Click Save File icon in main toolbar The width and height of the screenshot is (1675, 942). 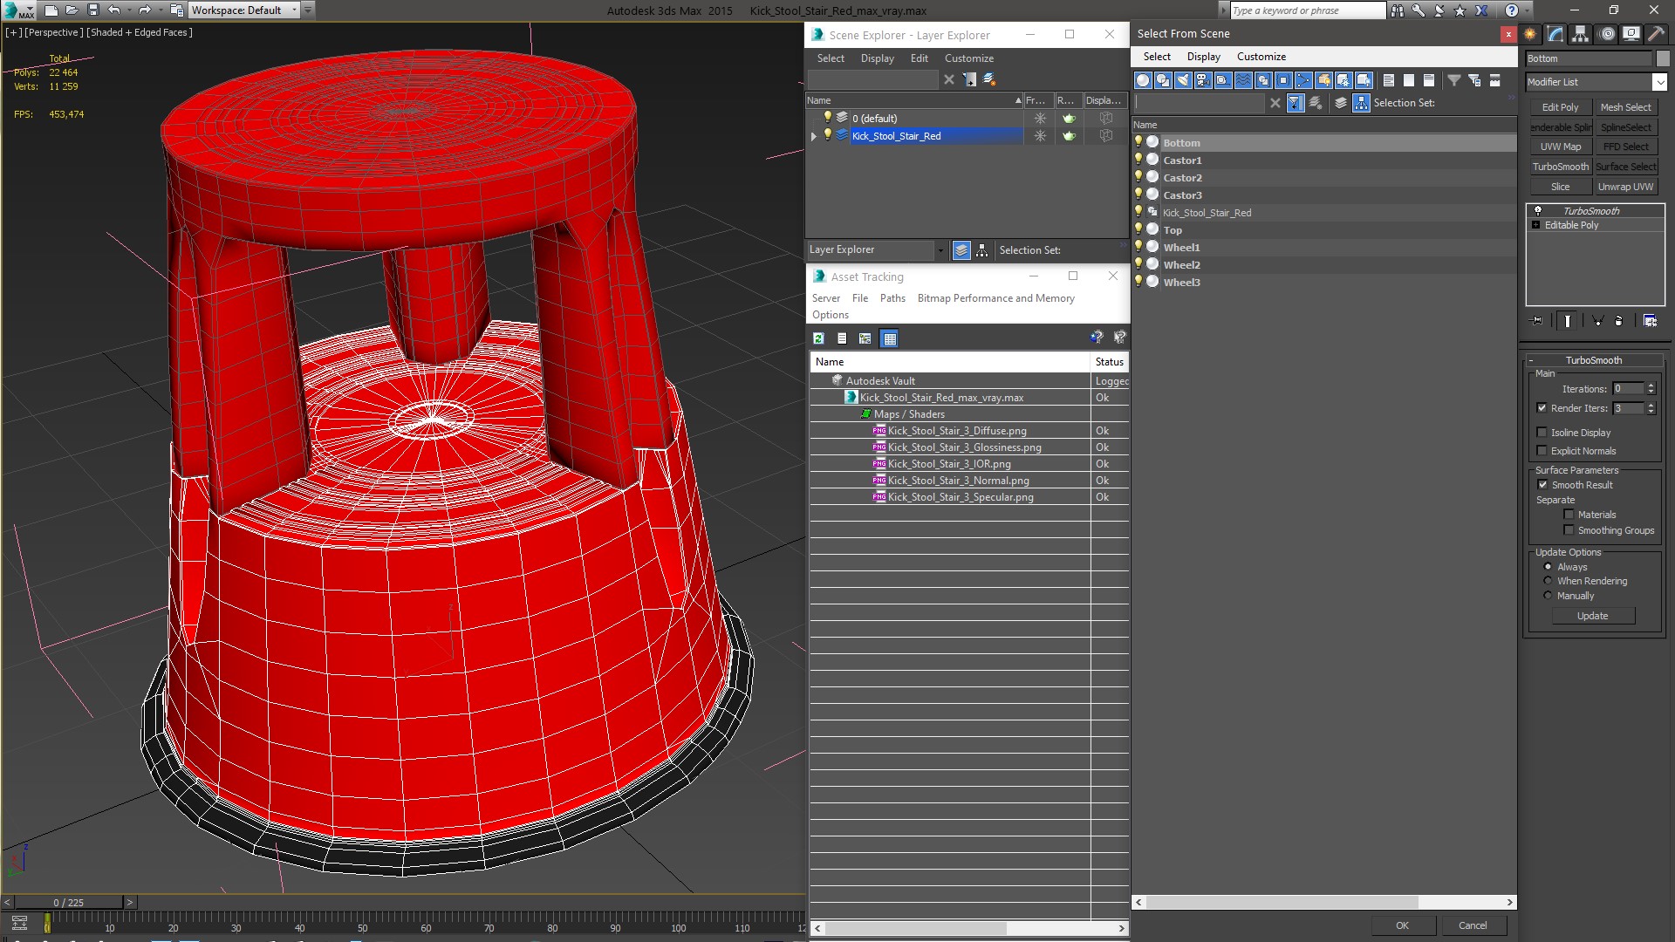coord(93,10)
